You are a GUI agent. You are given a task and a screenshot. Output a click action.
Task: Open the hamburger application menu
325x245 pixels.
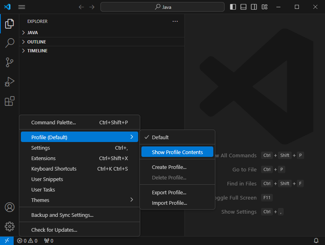(22, 7)
